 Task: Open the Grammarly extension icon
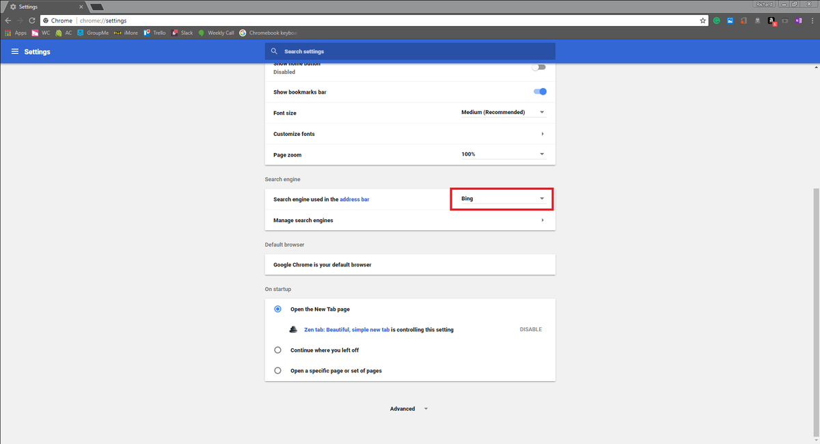point(717,20)
